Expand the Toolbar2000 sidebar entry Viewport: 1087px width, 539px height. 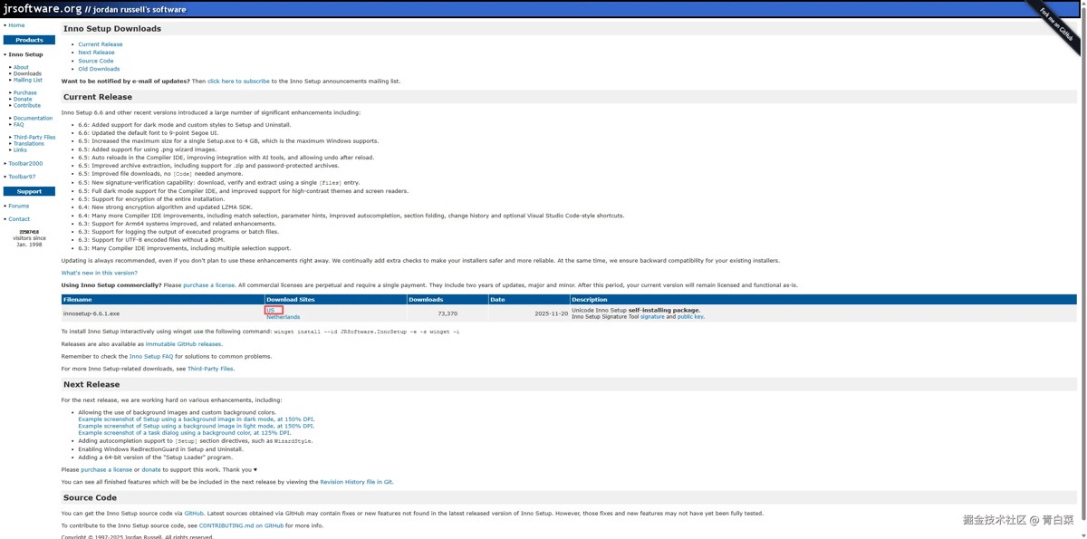(x=25, y=164)
